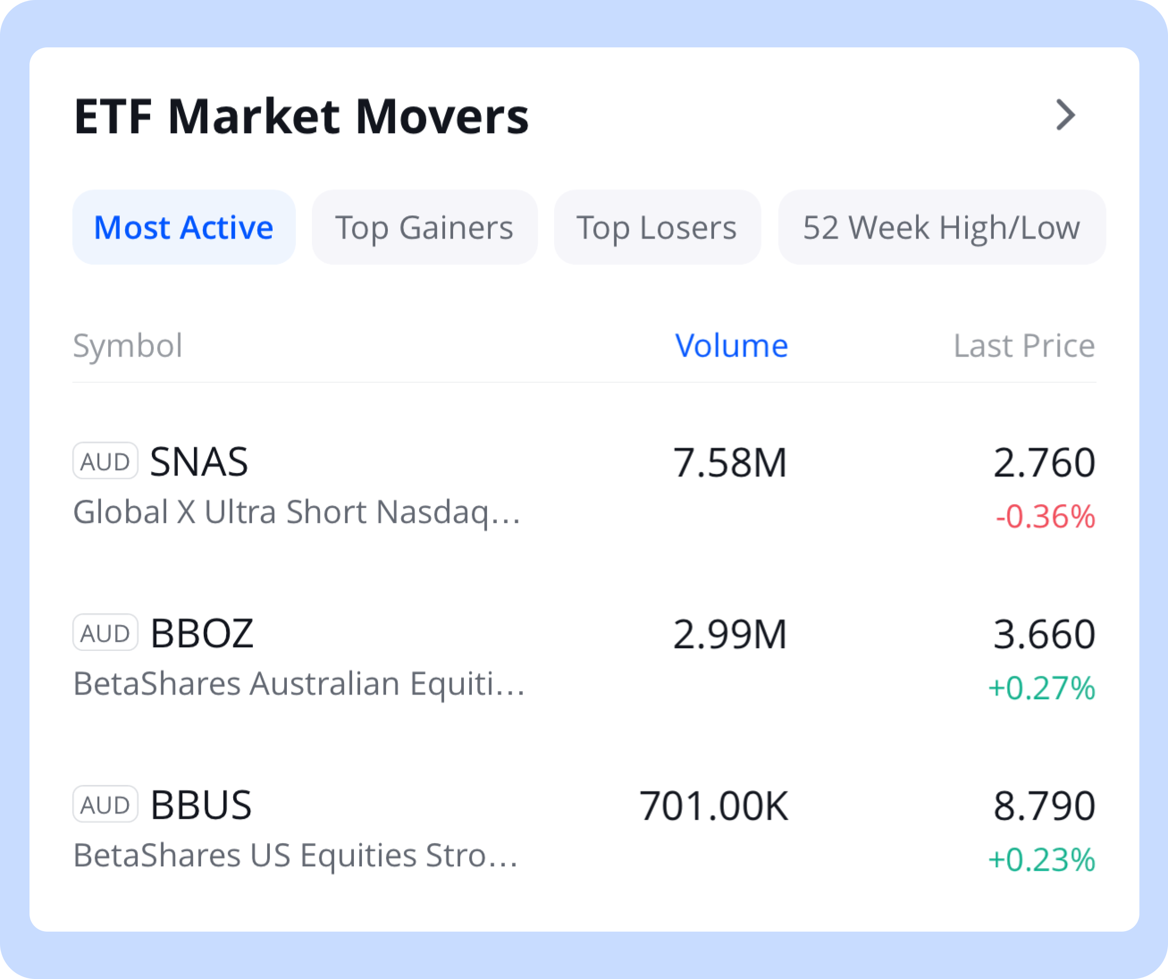This screenshot has height=979, width=1168.
Task: Click AUD badge next to BBOZ
Action: pos(105,632)
